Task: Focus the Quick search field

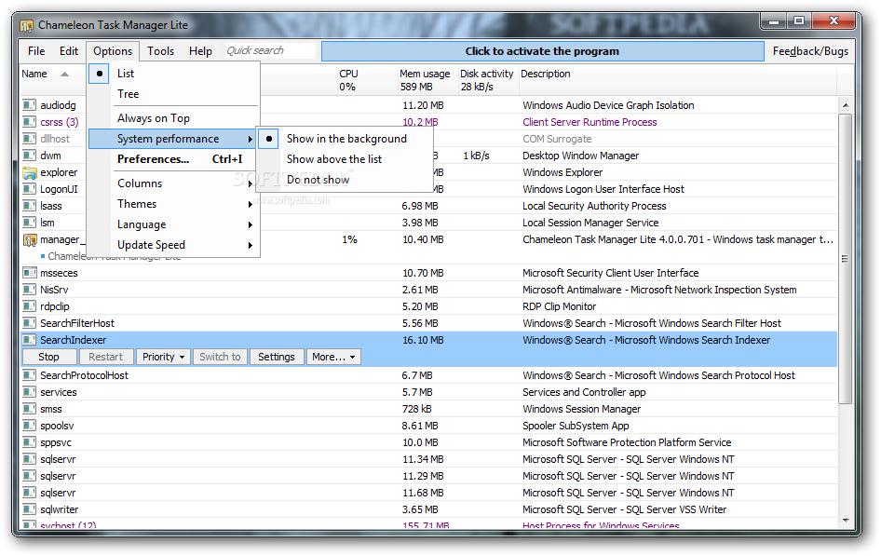Action: [x=270, y=50]
